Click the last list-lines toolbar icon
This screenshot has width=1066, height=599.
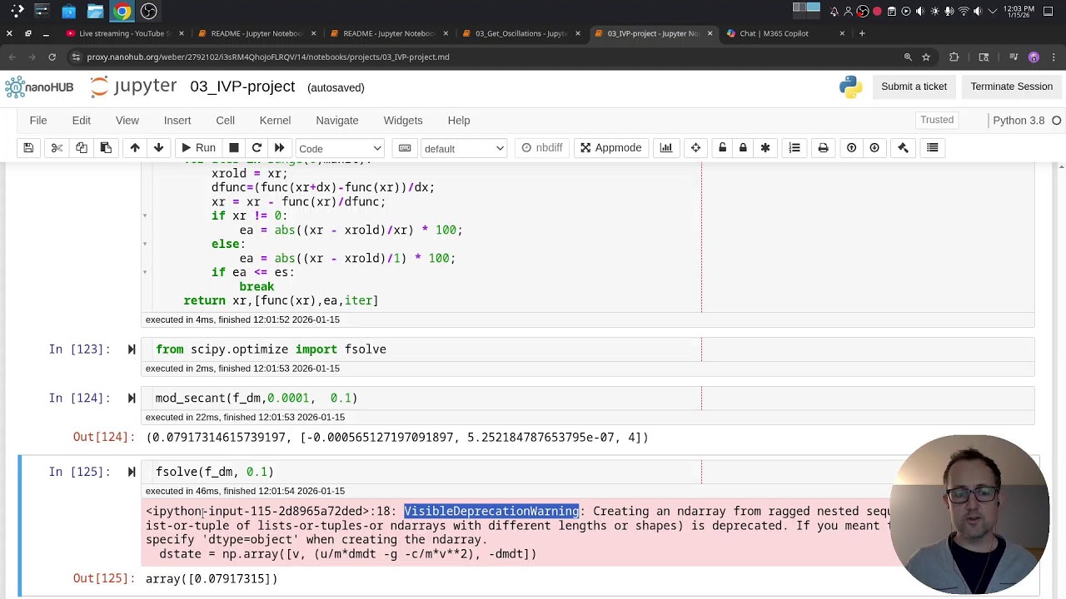[933, 148]
